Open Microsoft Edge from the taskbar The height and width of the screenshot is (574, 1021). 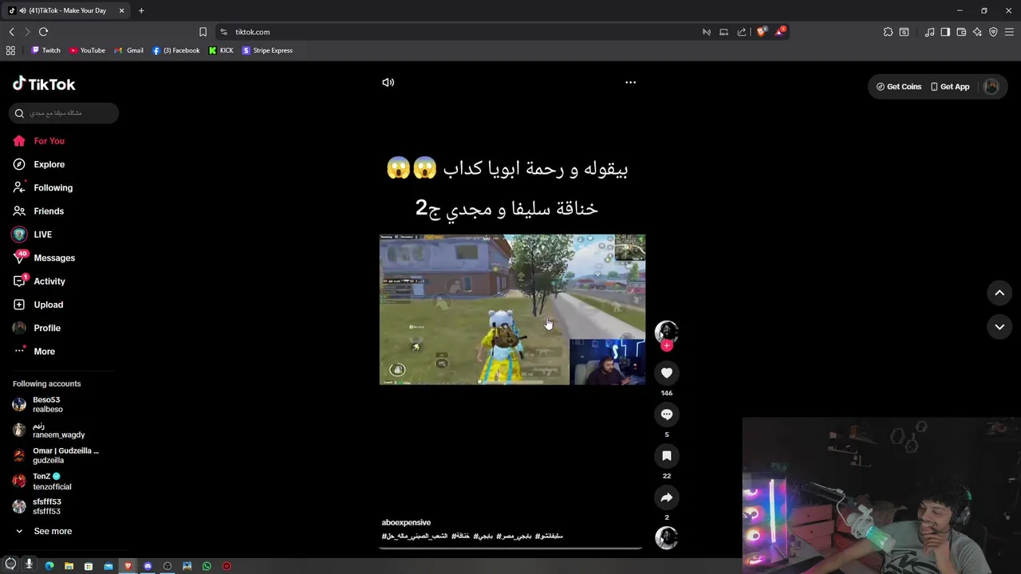tap(49, 566)
